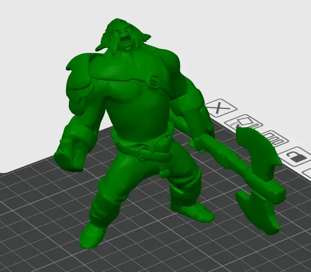Screen dimensions: 311x272
Task: Click the plate's X remove-objects icon
Action: (x=221, y=108)
